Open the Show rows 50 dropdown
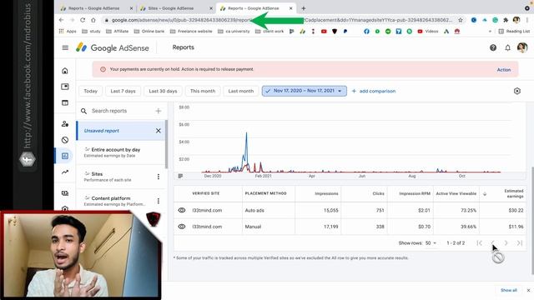The height and width of the screenshot is (300, 534). pyautogui.click(x=431, y=242)
